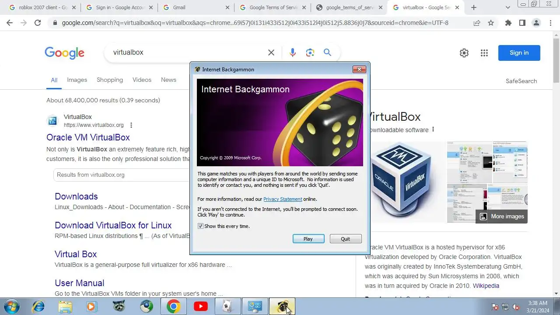Viewport: 560px width, 315px height.
Task: Open knowledge panel options next to 'downloadable software'
Action: point(433,129)
